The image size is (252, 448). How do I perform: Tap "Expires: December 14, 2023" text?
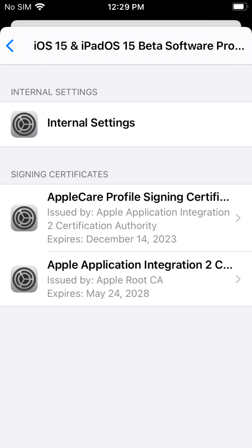(x=112, y=239)
